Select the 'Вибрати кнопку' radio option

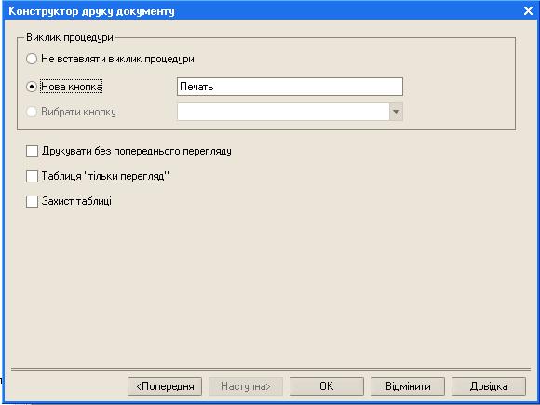(32, 112)
